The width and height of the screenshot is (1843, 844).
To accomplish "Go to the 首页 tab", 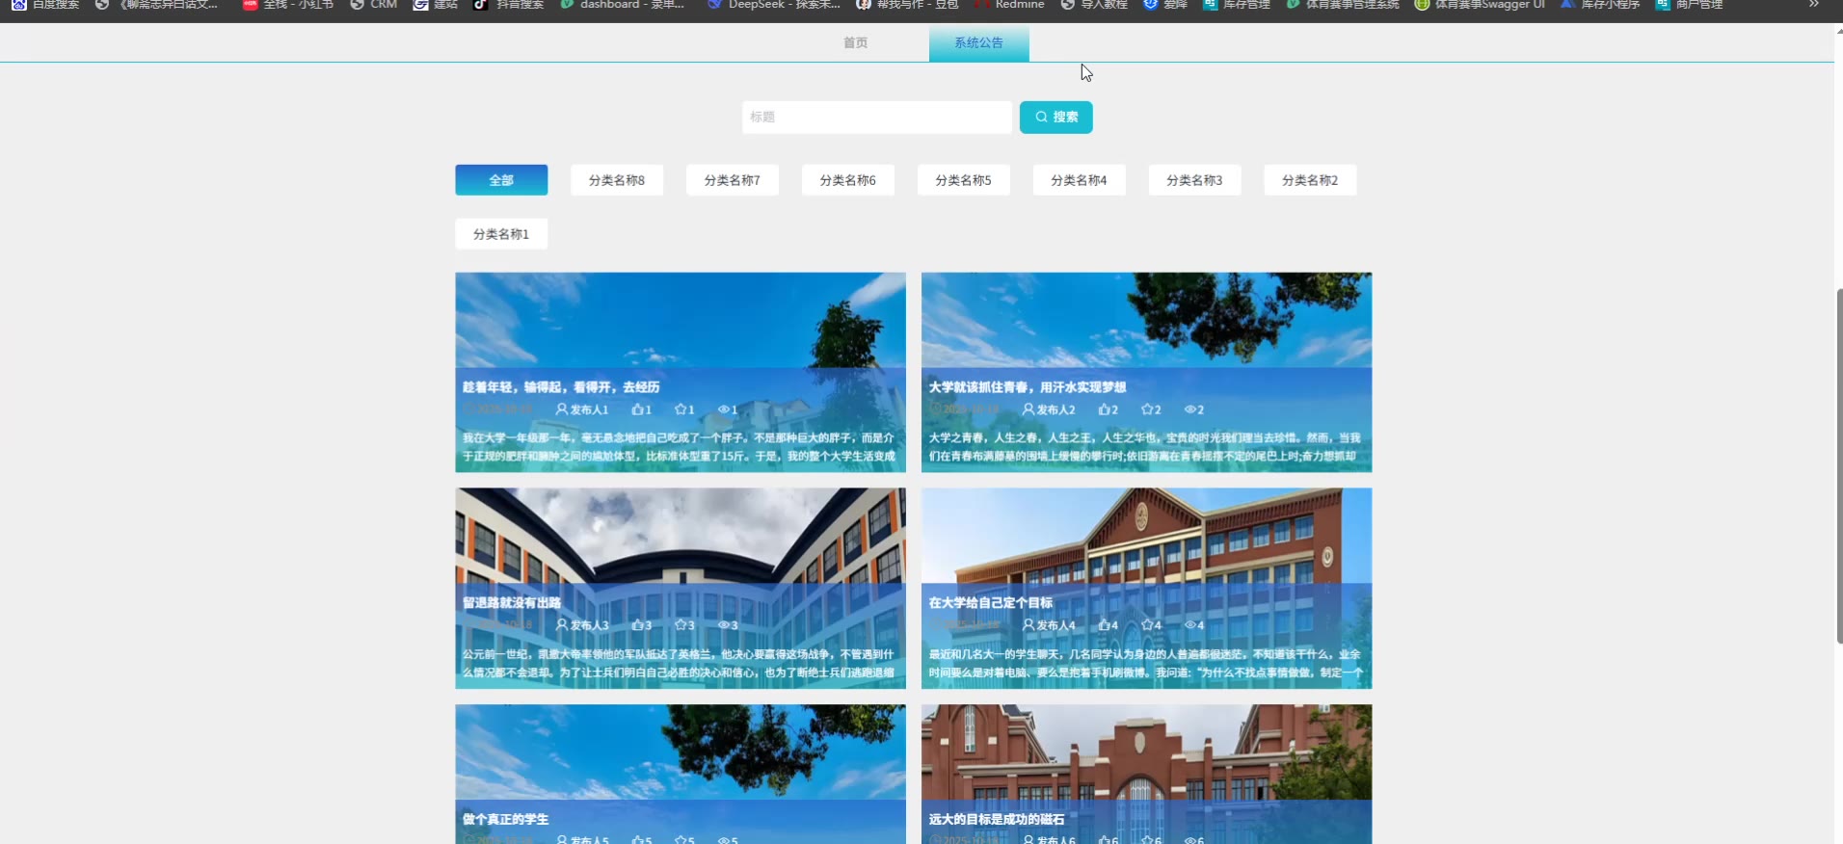I will [x=855, y=42].
